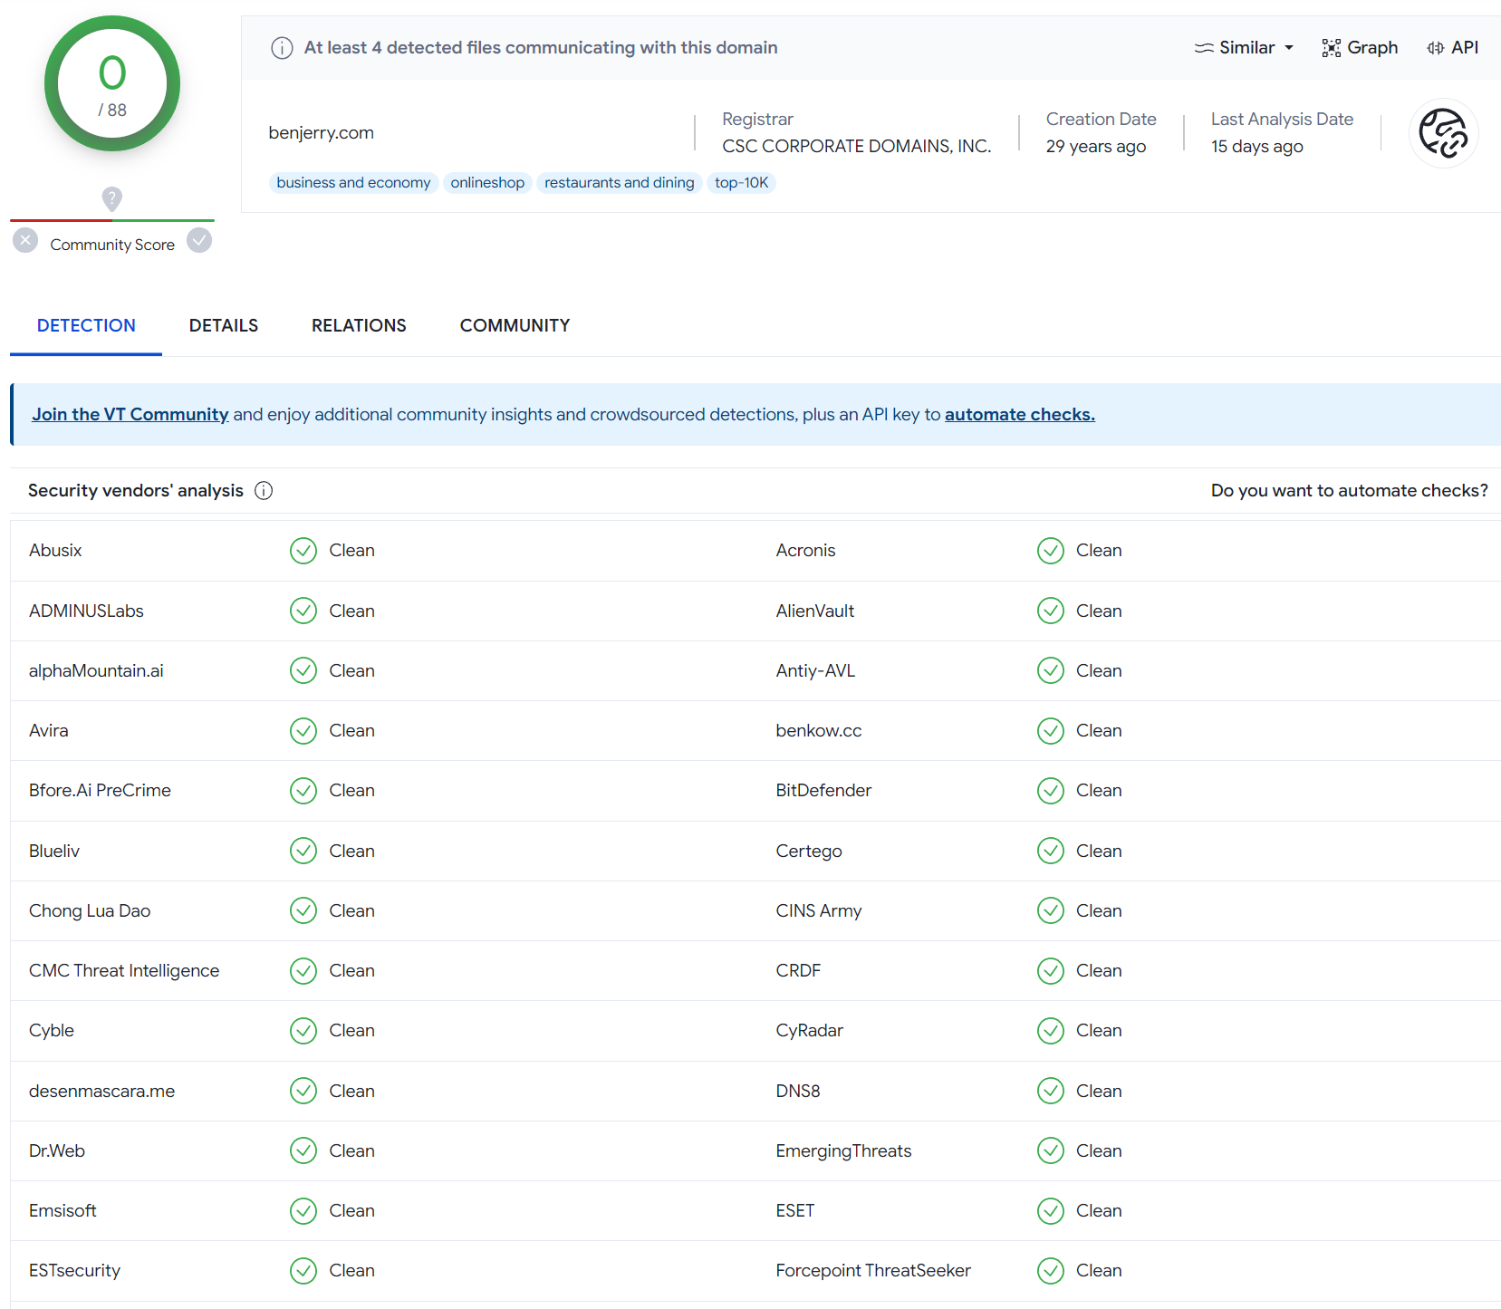This screenshot has width=1501, height=1309.
Task: Click the Join the VT Community link
Action: [130, 415]
